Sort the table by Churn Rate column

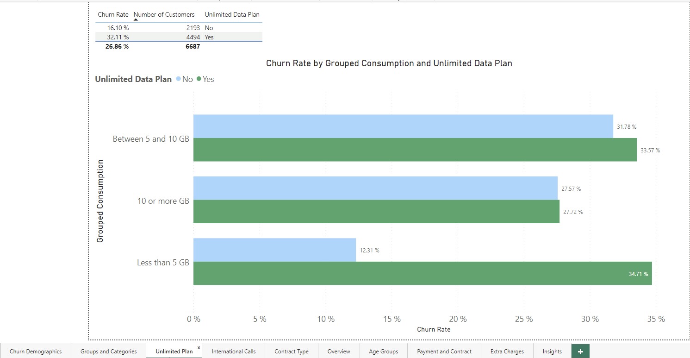[x=112, y=14]
